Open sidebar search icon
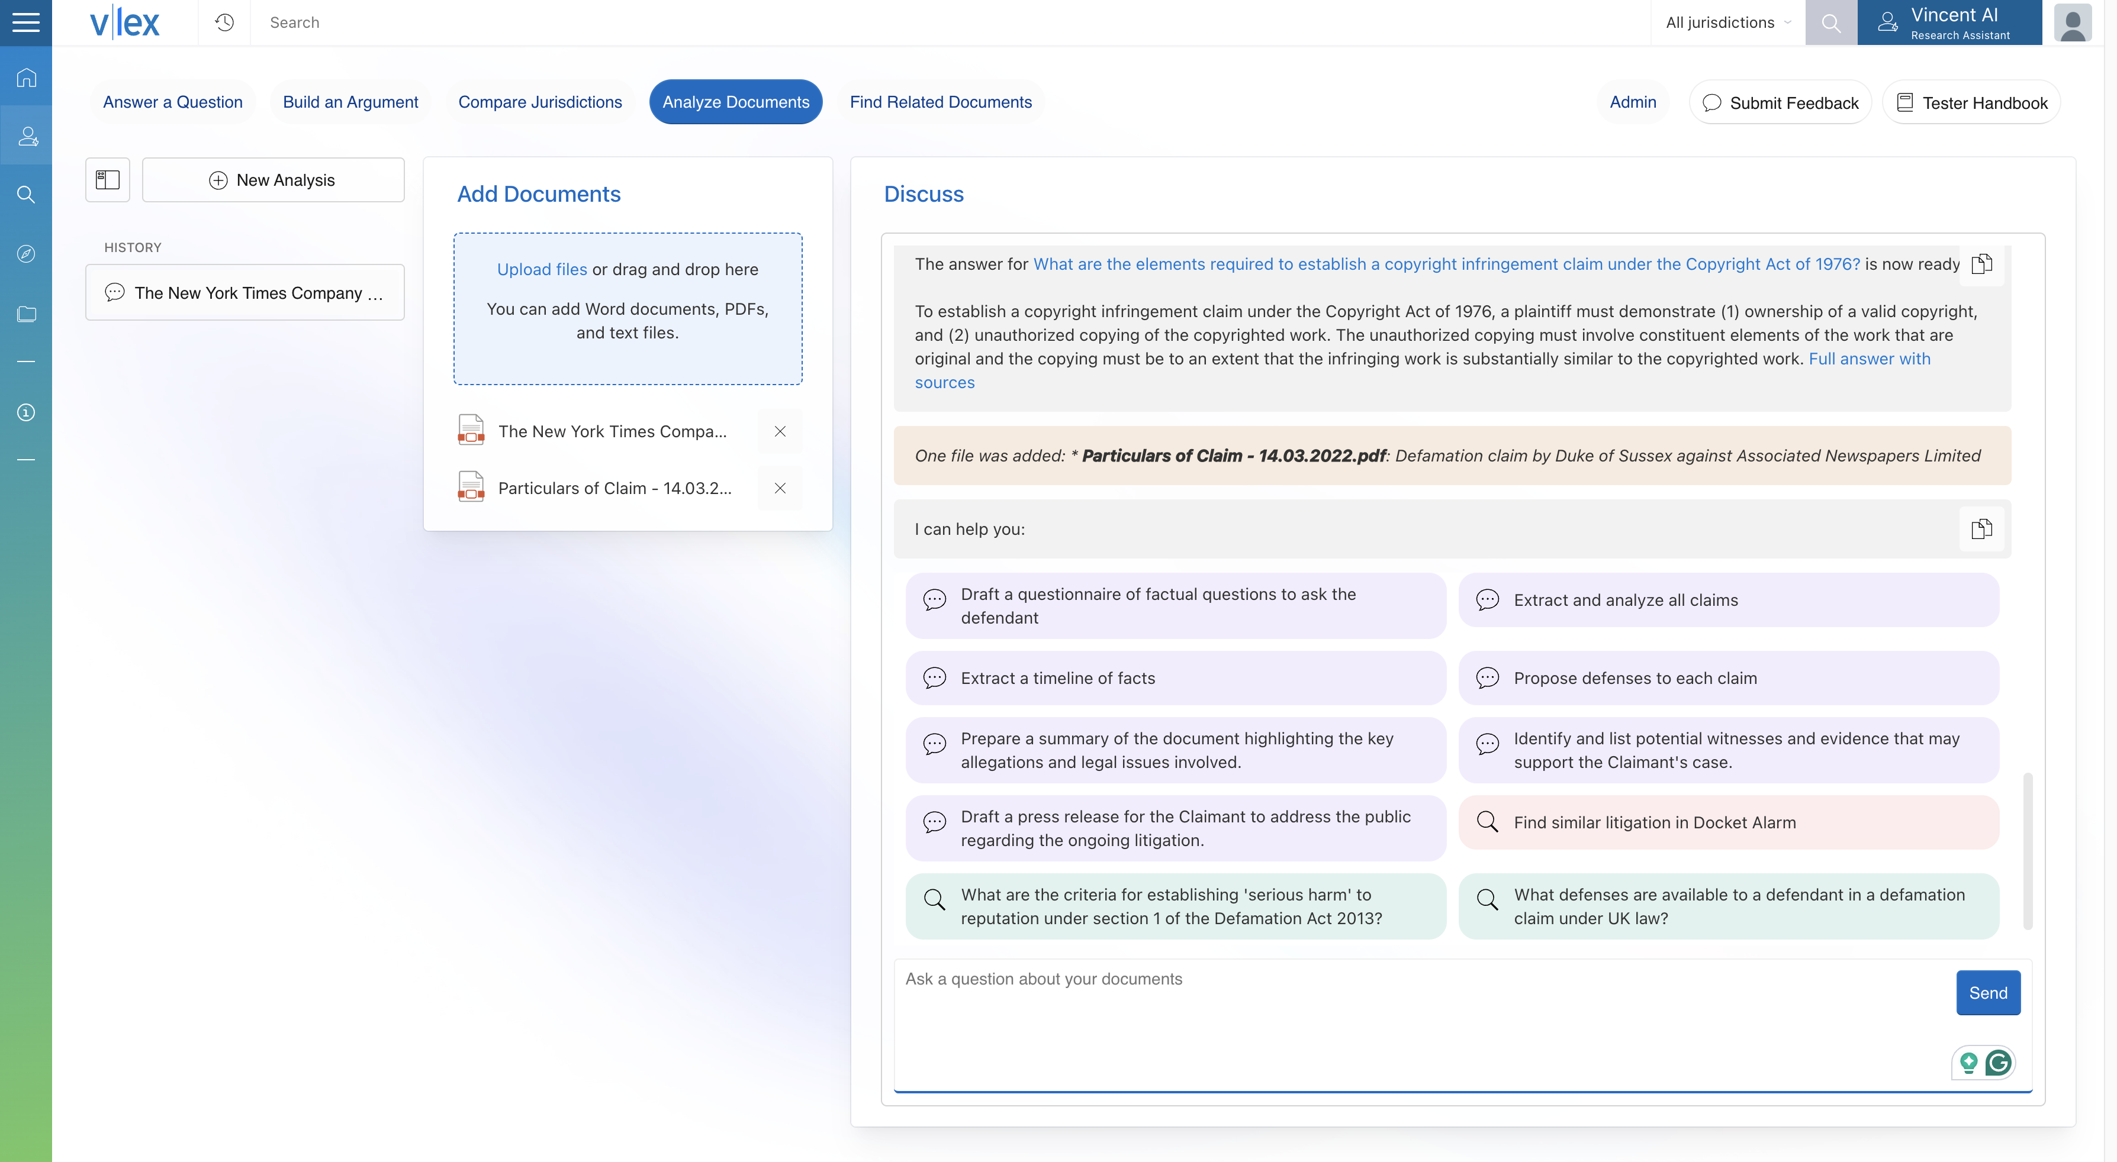Screen dimensions: 2117x1162 coord(26,195)
